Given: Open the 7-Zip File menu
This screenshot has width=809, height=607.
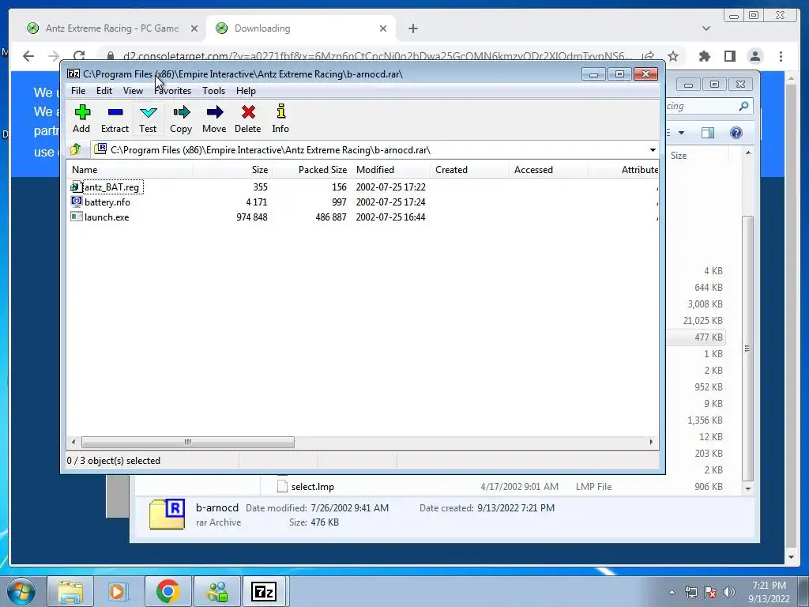Looking at the screenshot, I should [78, 91].
